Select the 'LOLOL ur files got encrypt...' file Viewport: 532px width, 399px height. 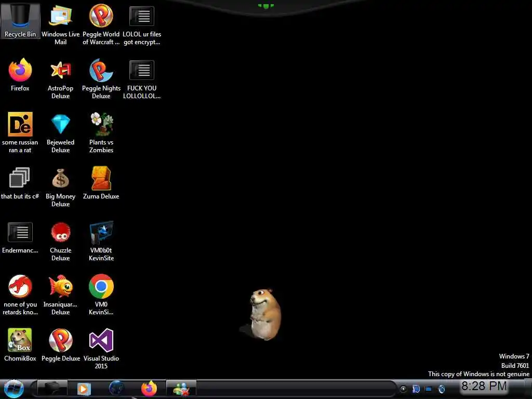point(142,24)
